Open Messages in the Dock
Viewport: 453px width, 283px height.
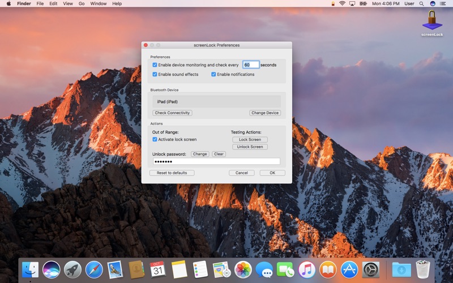click(264, 270)
